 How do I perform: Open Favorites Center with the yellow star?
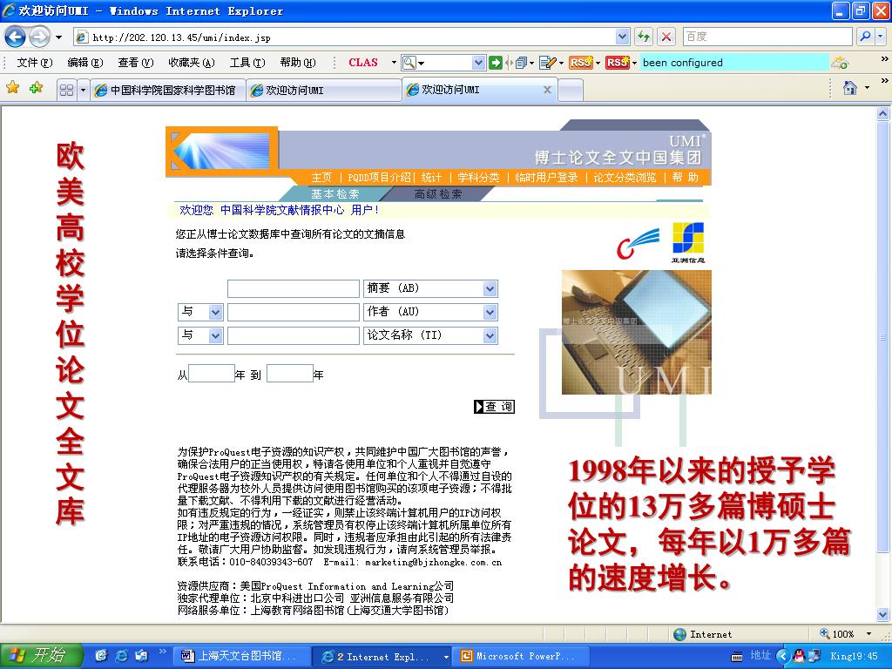pos(12,88)
